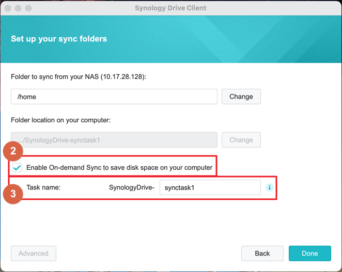
Task: Click the 'Set up your sync folders' heading
Action: (59, 39)
